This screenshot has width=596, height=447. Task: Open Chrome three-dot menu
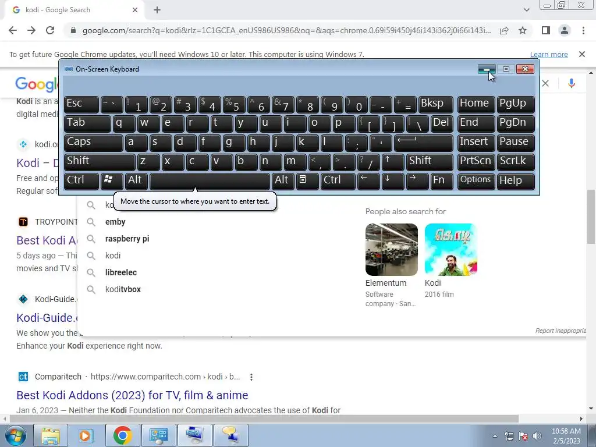[583, 30]
